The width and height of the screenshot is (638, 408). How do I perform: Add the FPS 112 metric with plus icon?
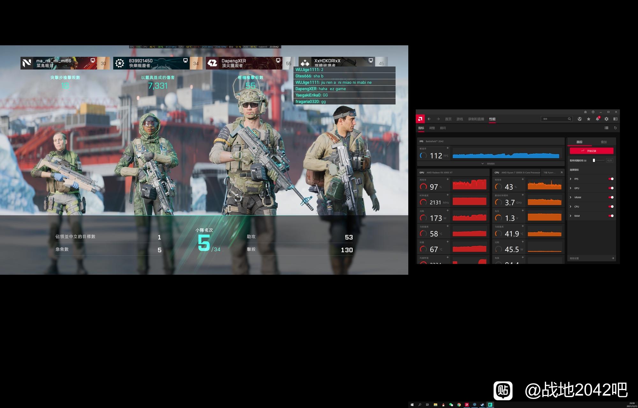(448, 148)
